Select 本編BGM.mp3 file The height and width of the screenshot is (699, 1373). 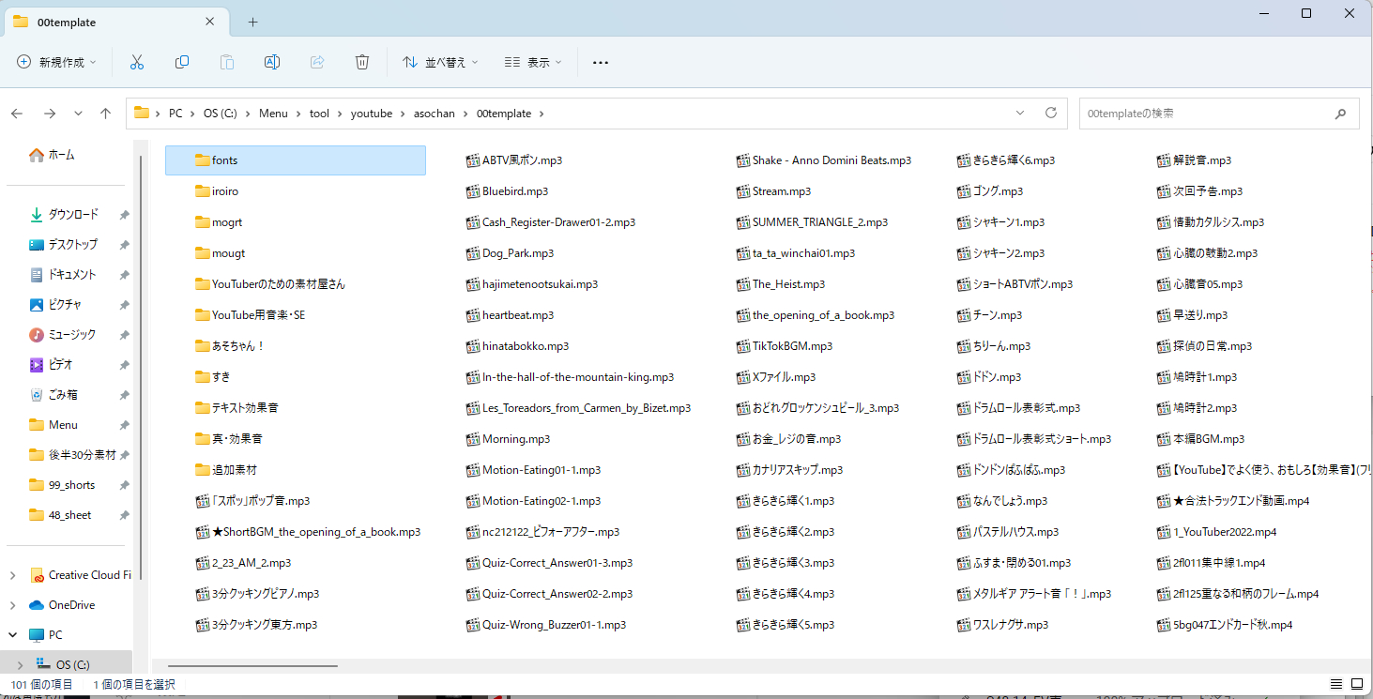1200,439
